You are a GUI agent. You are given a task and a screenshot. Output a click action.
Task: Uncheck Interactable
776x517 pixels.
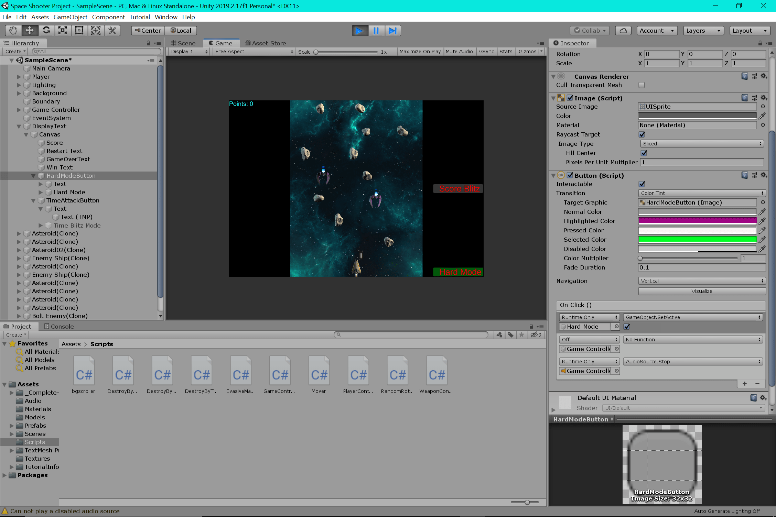point(642,184)
